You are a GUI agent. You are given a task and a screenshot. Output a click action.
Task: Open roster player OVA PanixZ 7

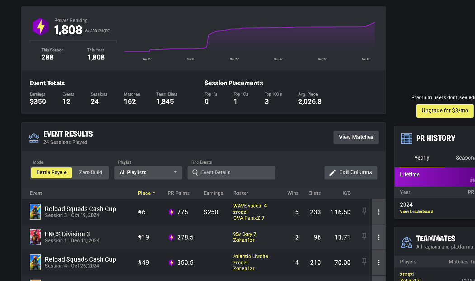tap(249, 218)
